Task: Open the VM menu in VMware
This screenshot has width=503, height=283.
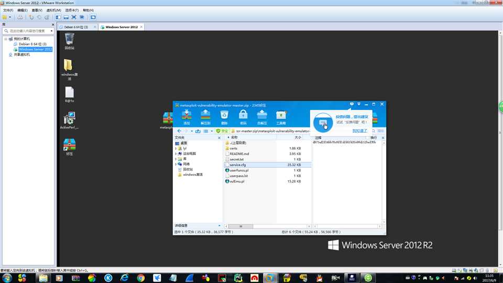Action: (53, 10)
